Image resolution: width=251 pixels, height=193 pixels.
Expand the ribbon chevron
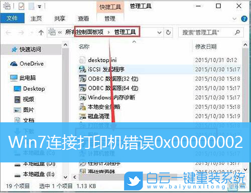point(234,19)
